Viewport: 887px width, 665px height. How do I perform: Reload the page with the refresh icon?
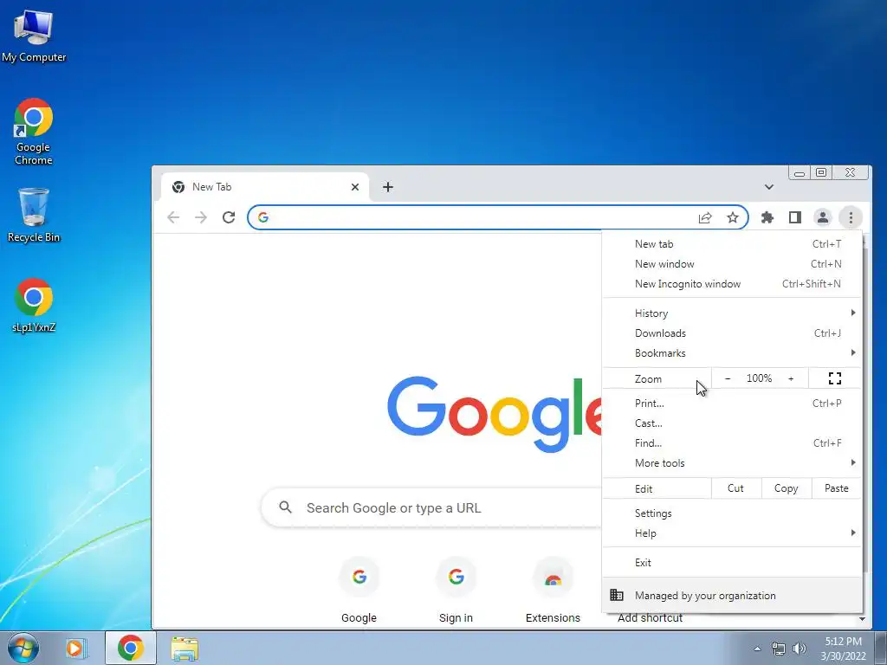pyautogui.click(x=229, y=217)
